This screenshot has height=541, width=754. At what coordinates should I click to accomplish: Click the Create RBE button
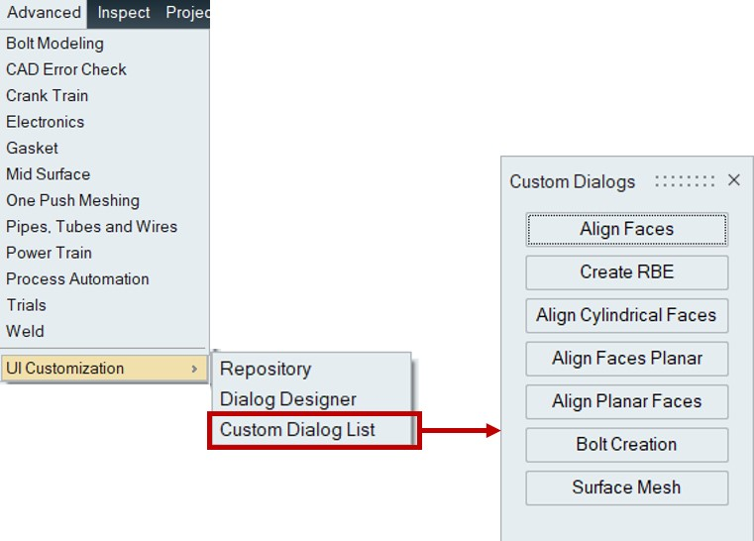click(626, 272)
